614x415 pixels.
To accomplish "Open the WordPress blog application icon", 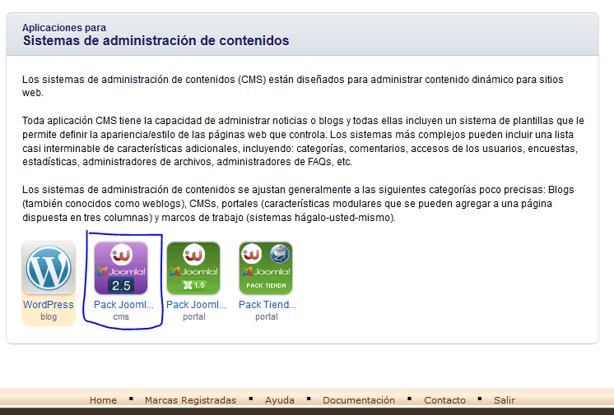I will [49, 269].
